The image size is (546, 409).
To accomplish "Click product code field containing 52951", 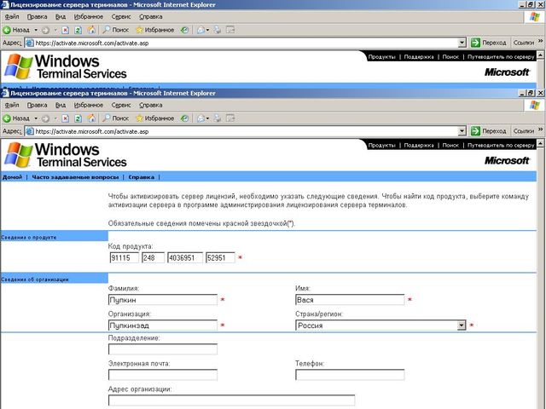I will pyautogui.click(x=220, y=258).
